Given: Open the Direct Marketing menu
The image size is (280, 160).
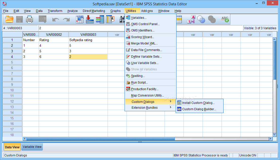Looking at the screenshot, I should (x=94, y=11).
